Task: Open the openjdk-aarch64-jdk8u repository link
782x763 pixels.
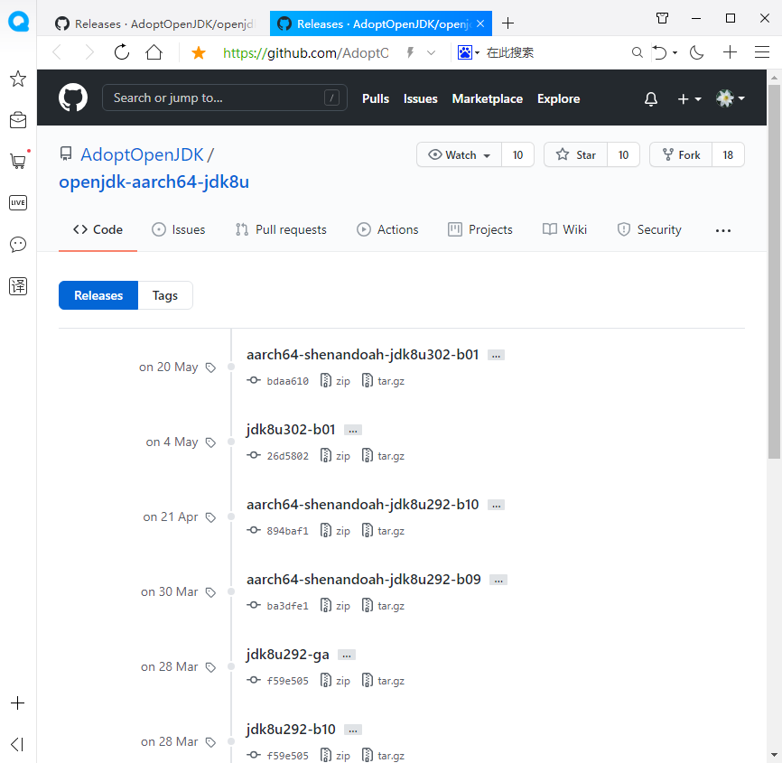Action: pyautogui.click(x=154, y=181)
